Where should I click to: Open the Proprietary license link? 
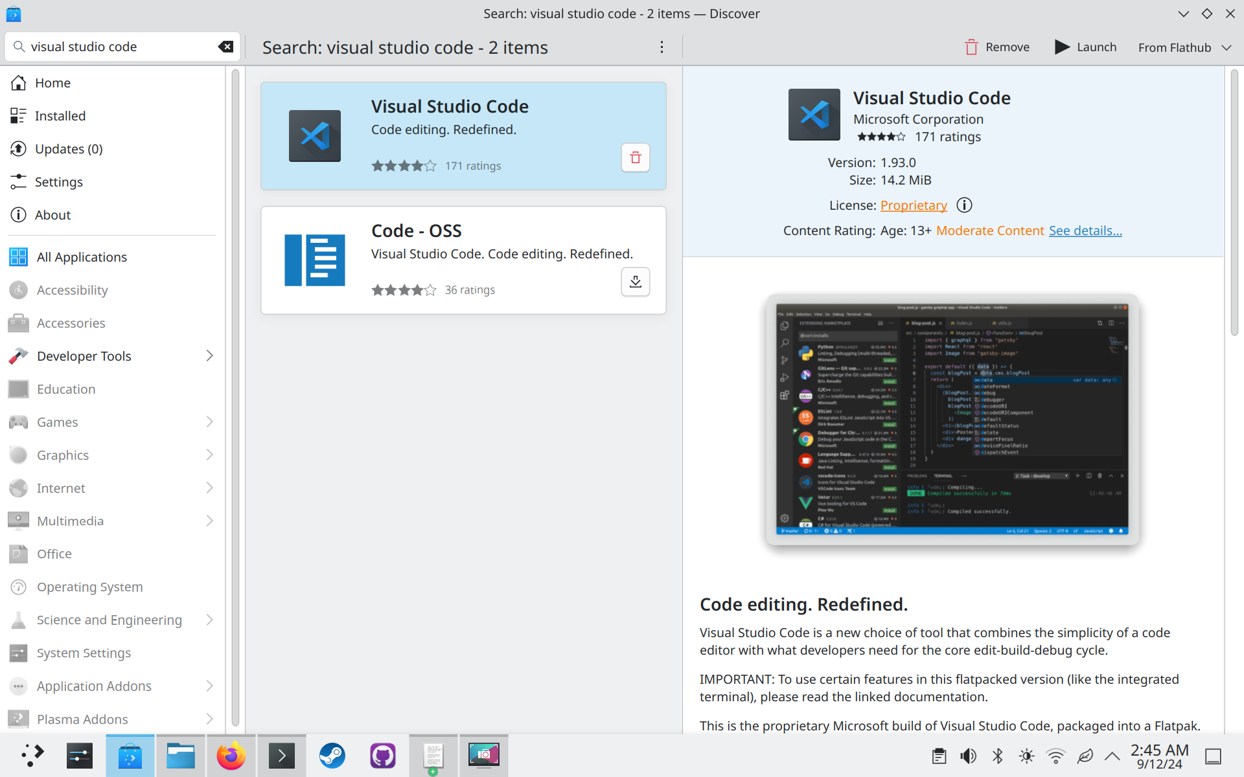tap(914, 205)
